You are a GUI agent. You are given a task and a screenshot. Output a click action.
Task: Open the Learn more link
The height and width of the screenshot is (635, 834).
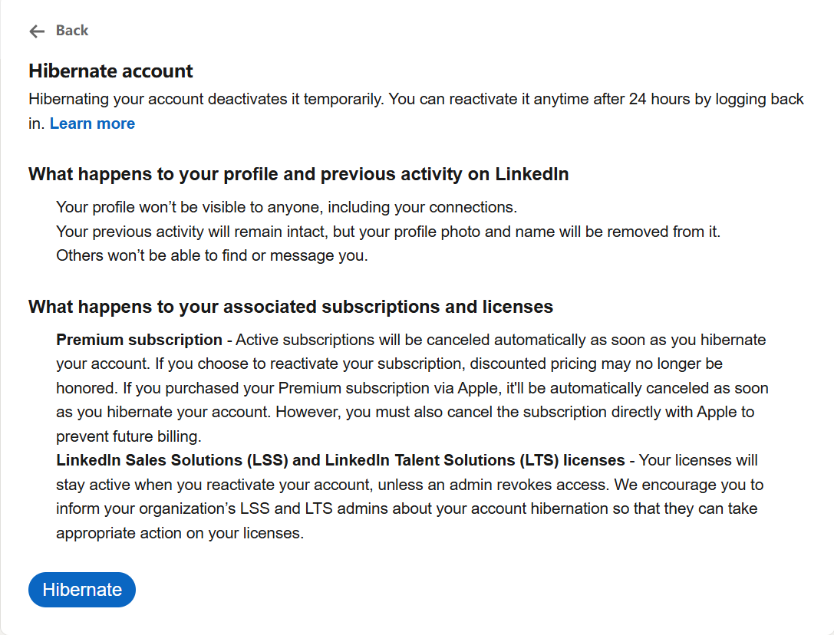point(92,123)
